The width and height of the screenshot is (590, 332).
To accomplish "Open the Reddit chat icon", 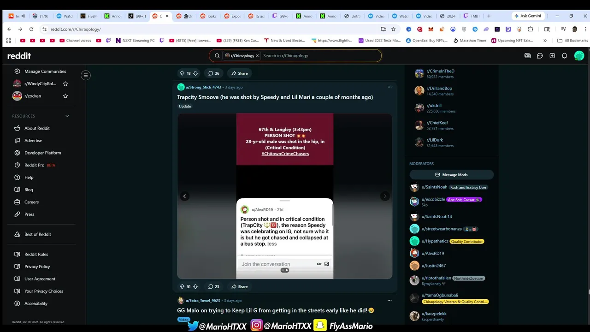I will [540, 56].
